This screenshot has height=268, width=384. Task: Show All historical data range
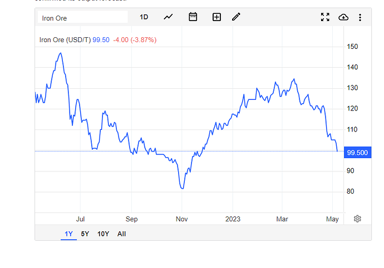(121, 234)
